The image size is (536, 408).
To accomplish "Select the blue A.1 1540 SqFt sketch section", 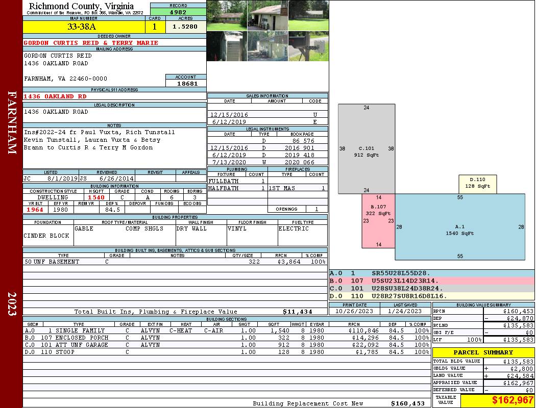I will click(460, 227).
